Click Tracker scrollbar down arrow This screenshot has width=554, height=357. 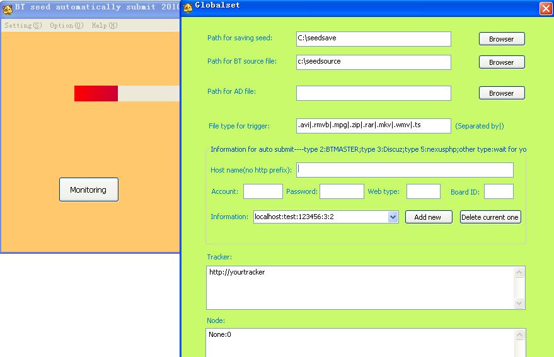point(519,303)
